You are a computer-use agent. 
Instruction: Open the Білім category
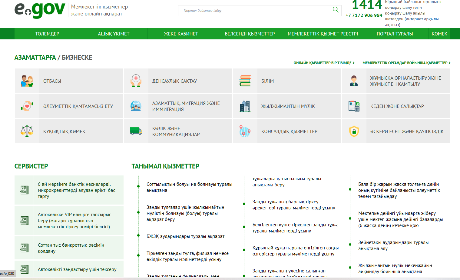point(287,81)
